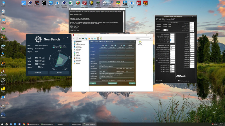Click the GearBench gear logo
Image resolution: width=225 pixels, height=126 pixels.
(x=38, y=39)
